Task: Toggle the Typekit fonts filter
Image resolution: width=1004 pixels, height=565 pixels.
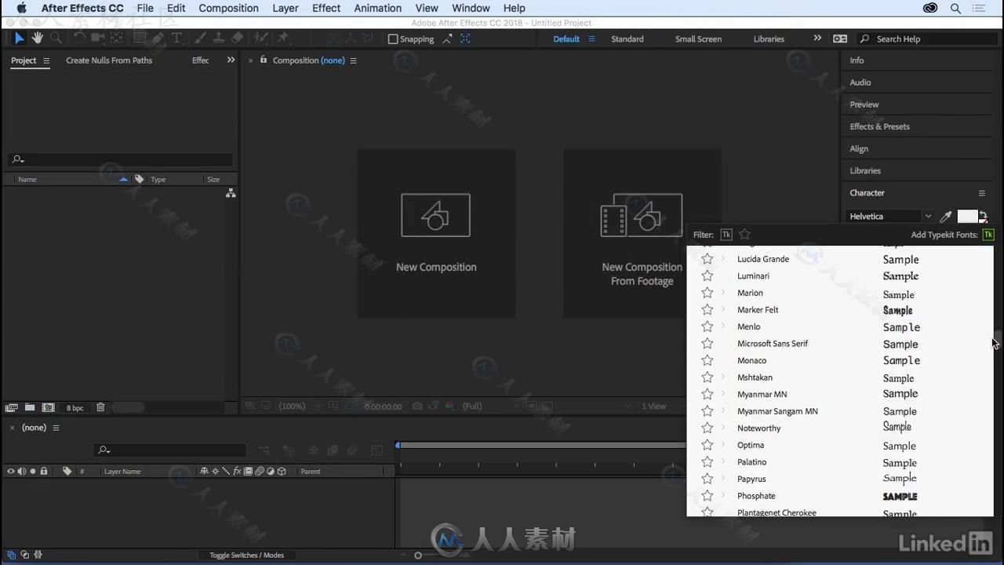Action: (x=726, y=235)
